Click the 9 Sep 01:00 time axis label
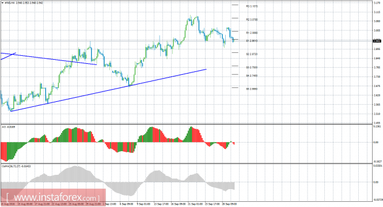Viewport: 383px width, 207px height. tap(143, 204)
